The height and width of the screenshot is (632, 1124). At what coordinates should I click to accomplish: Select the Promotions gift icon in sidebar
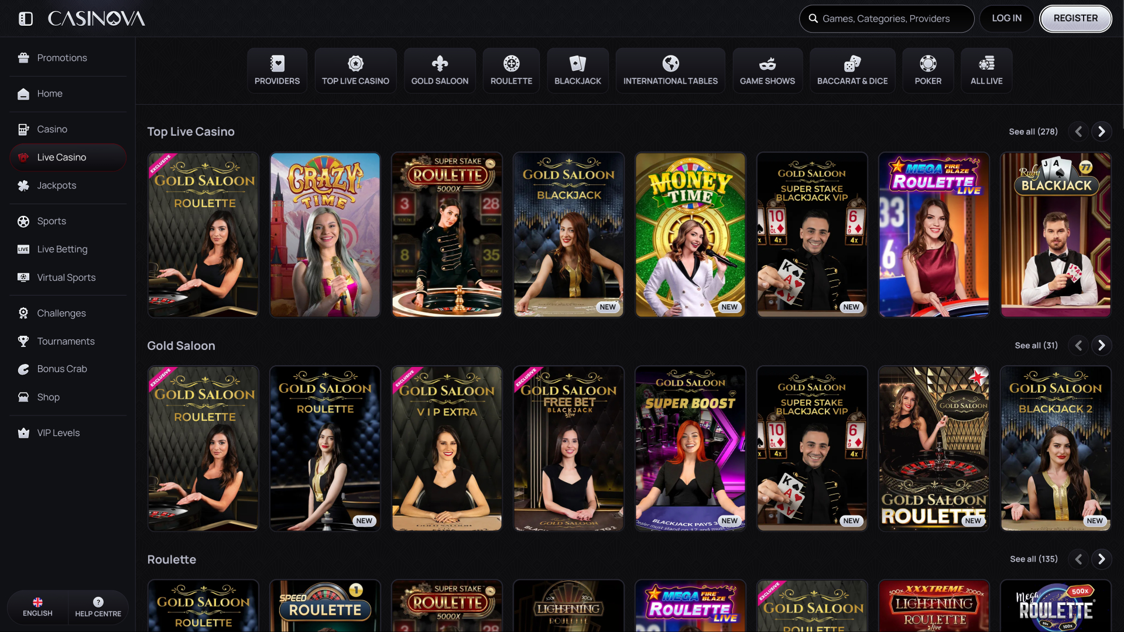23,57
